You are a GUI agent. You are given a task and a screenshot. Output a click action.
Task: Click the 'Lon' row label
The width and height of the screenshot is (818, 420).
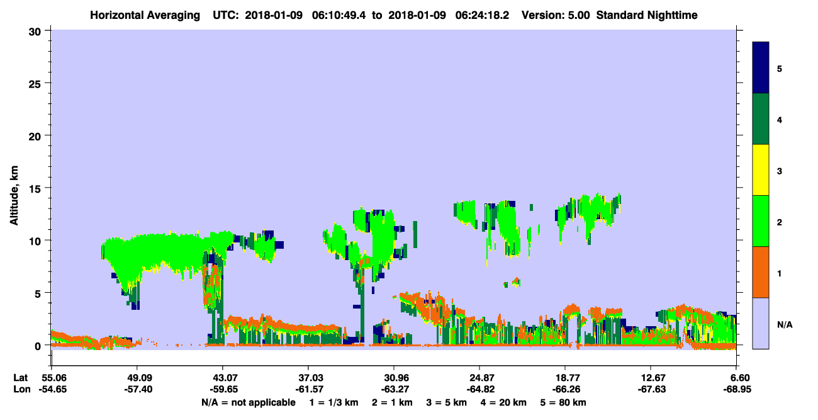coord(21,390)
